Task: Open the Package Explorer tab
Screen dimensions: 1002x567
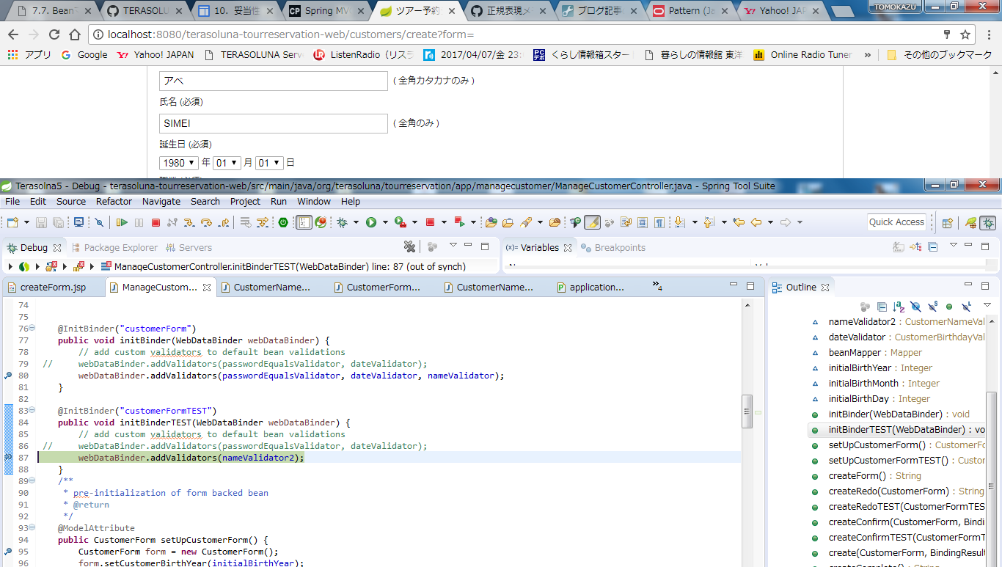Action: click(x=114, y=248)
